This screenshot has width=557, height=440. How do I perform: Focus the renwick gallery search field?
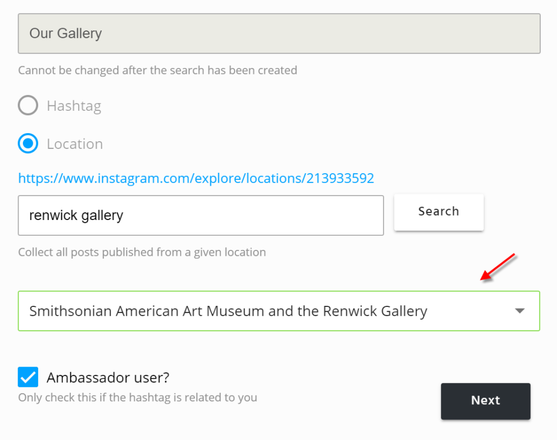tap(200, 216)
